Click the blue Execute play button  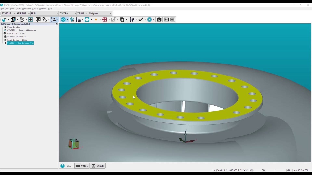coord(149,20)
